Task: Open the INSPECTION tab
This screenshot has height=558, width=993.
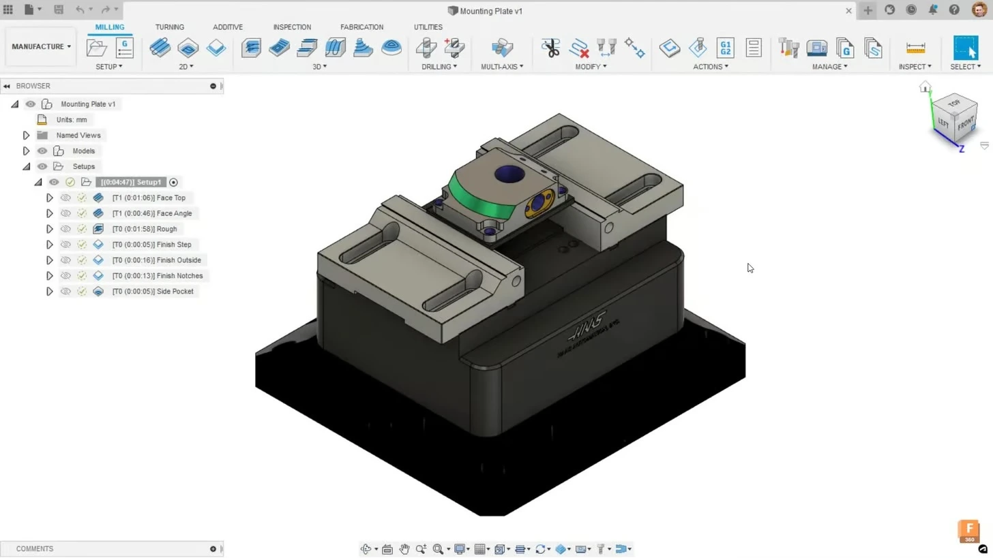Action: [x=292, y=27]
